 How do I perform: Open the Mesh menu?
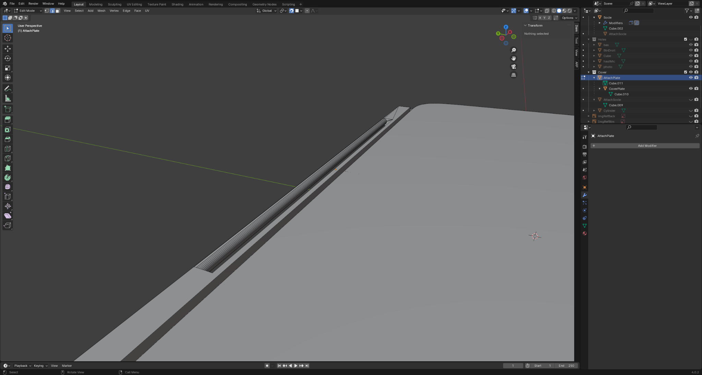pos(101,11)
